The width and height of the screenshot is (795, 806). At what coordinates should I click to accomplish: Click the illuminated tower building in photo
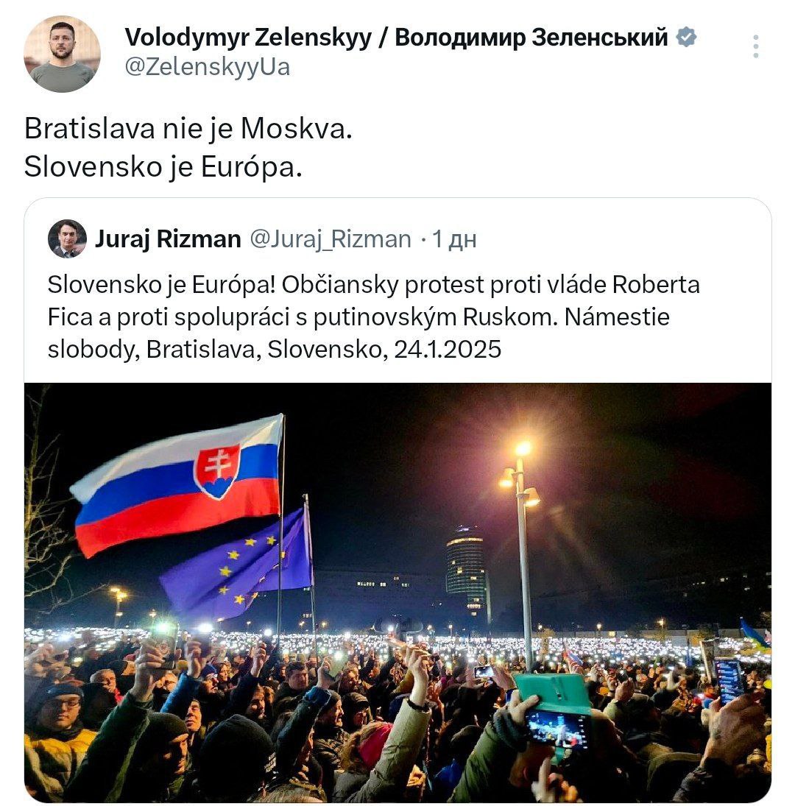click(466, 567)
